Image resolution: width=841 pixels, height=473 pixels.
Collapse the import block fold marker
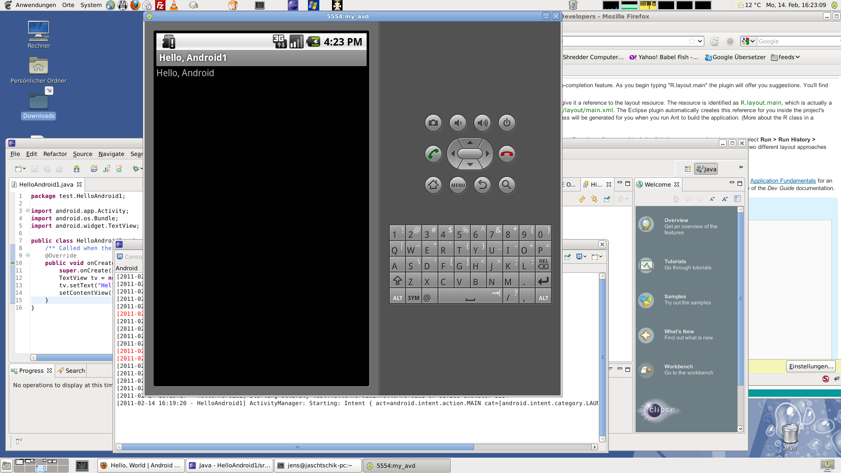pyautogui.click(x=28, y=211)
